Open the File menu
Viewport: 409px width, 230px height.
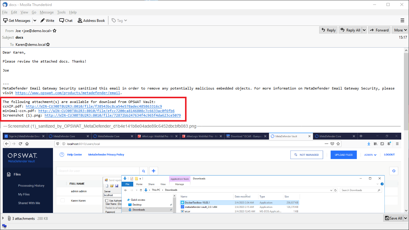click(5, 12)
